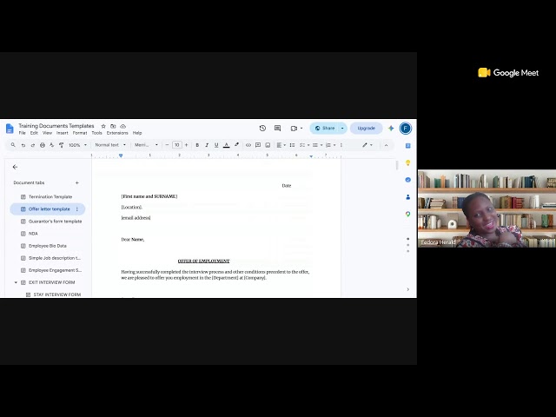Open the numbered list dropdown
Screen dimensions: 556x417
pos(330,145)
